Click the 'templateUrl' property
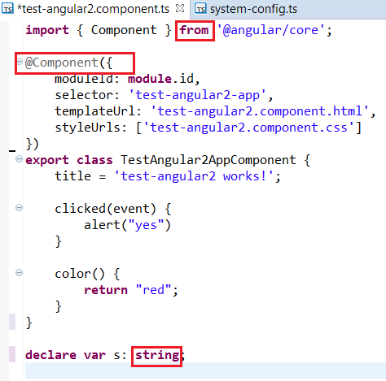This screenshot has height=381, width=386. click(94, 111)
